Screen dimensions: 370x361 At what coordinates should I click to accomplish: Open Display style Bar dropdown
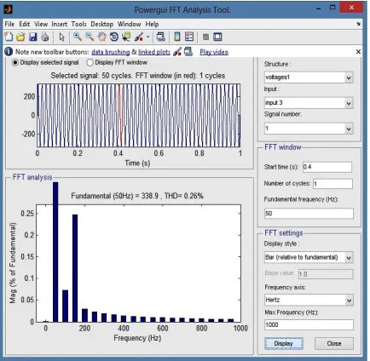pyautogui.click(x=309, y=257)
